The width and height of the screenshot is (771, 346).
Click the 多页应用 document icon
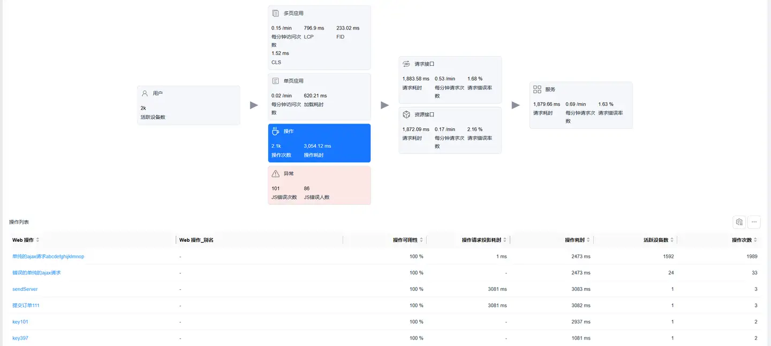pos(276,13)
